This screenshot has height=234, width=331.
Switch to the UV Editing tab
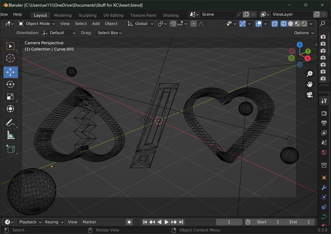pos(113,15)
